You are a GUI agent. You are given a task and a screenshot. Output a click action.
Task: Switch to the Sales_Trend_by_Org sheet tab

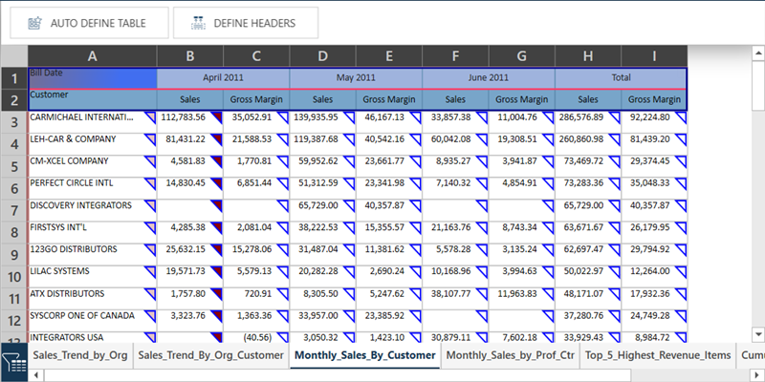pos(79,355)
